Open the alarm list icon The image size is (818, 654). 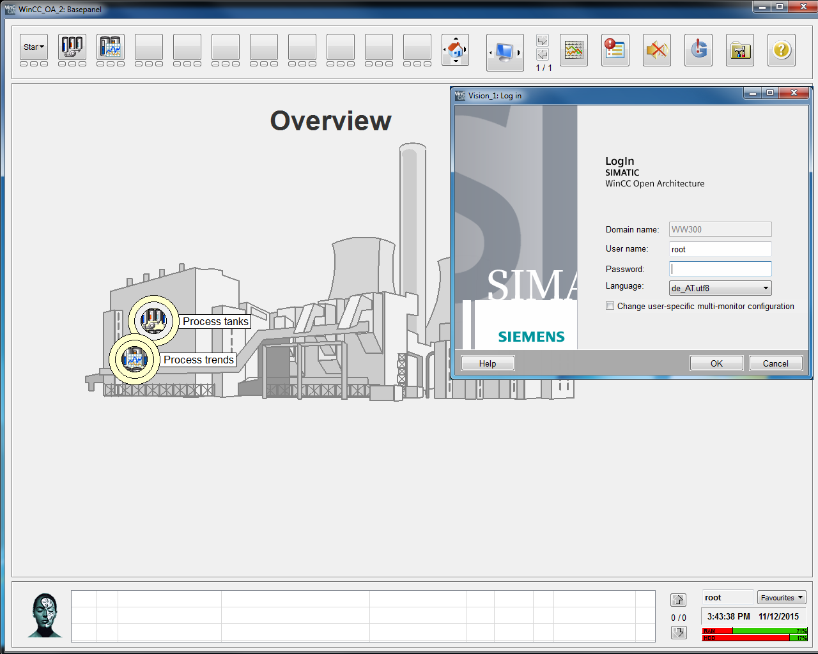click(615, 50)
